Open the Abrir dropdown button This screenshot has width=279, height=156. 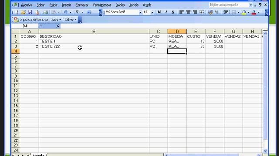[x=56, y=19]
